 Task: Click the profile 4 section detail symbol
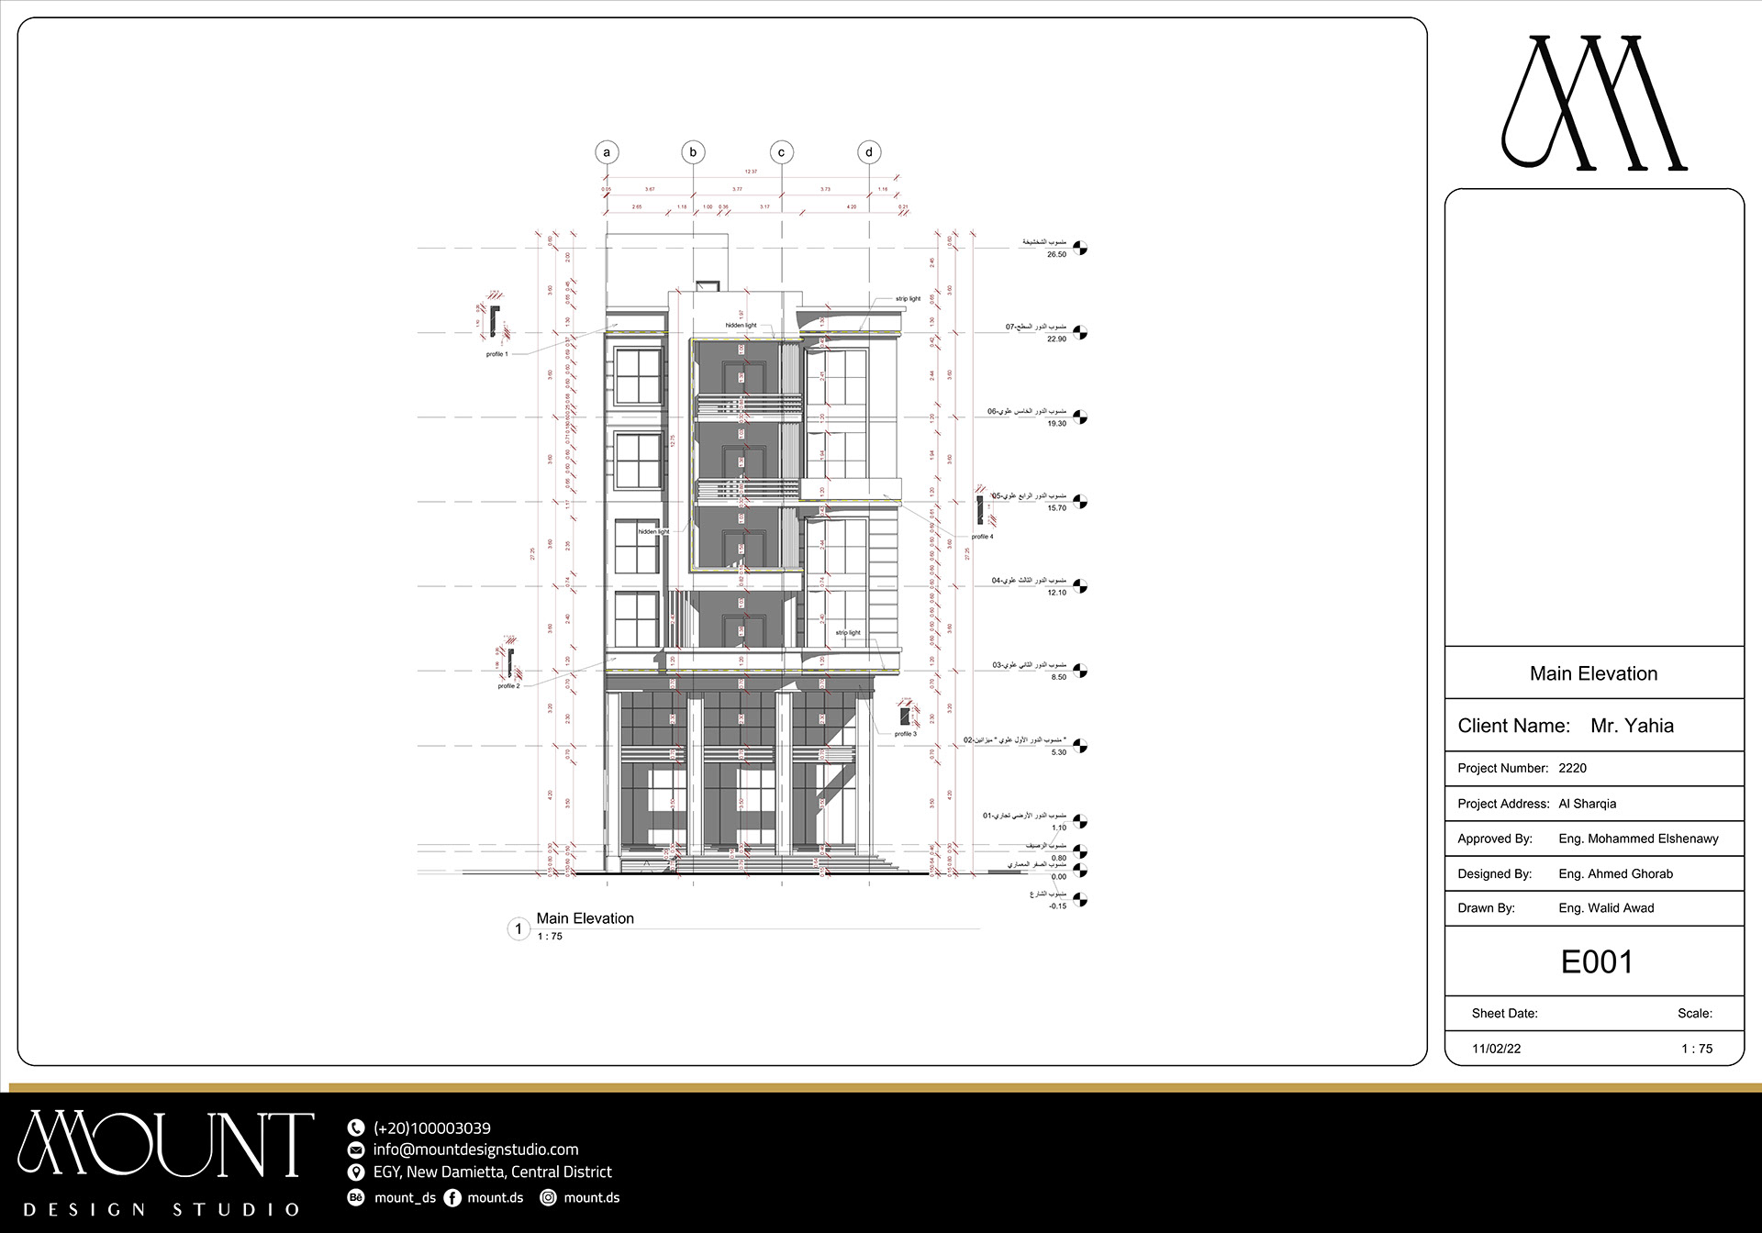[x=981, y=509]
